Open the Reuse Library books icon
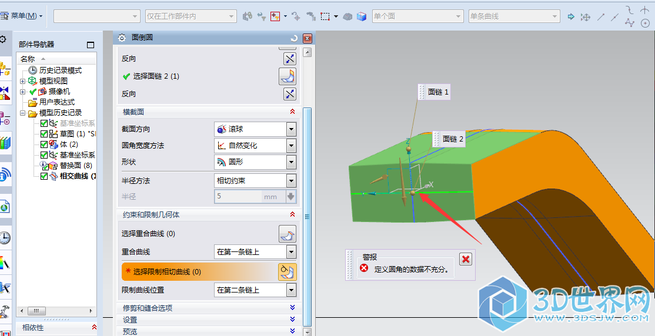This screenshot has width=655, height=336. [5, 143]
